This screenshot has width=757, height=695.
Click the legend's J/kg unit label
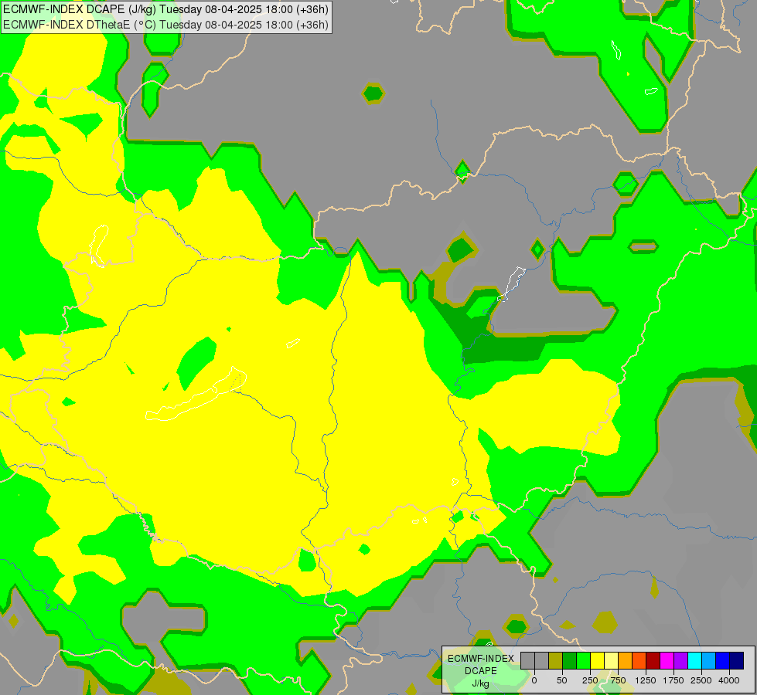481,683
